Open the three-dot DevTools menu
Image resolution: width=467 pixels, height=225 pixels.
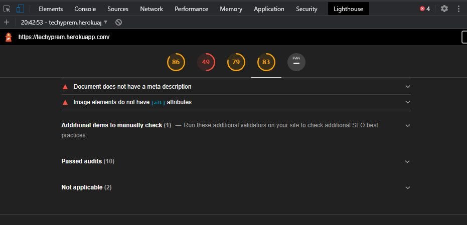pyautogui.click(x=458, y=9)
